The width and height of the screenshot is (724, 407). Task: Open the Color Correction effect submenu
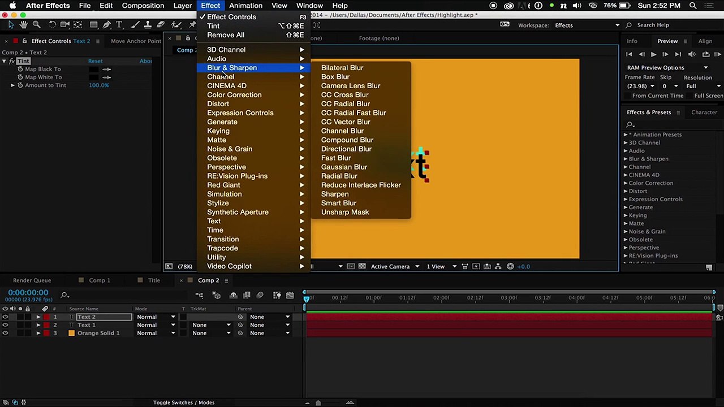coord(234,95)
